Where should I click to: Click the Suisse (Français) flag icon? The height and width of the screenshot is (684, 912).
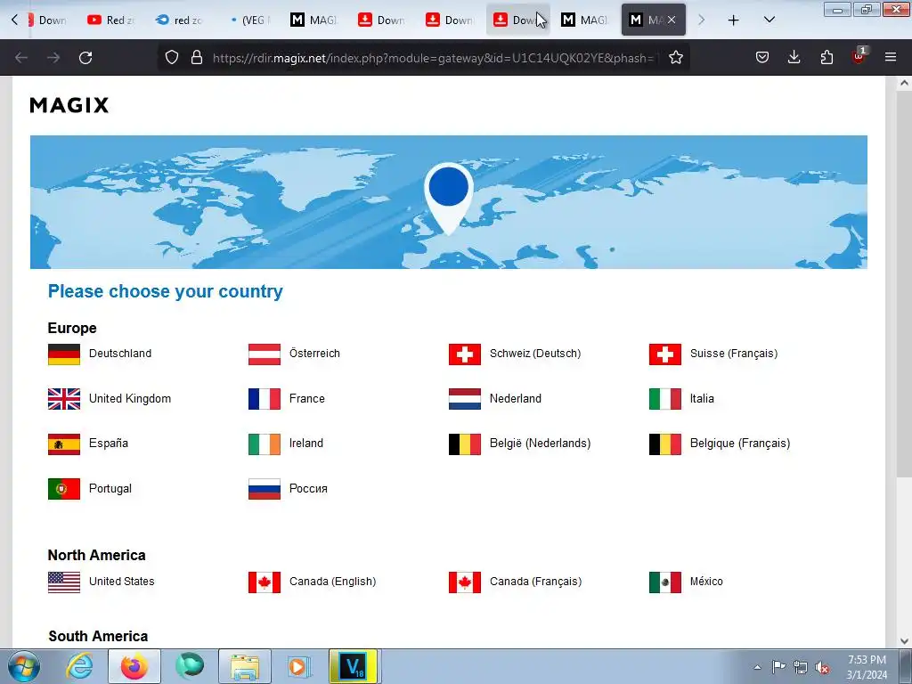pos(664,354)
